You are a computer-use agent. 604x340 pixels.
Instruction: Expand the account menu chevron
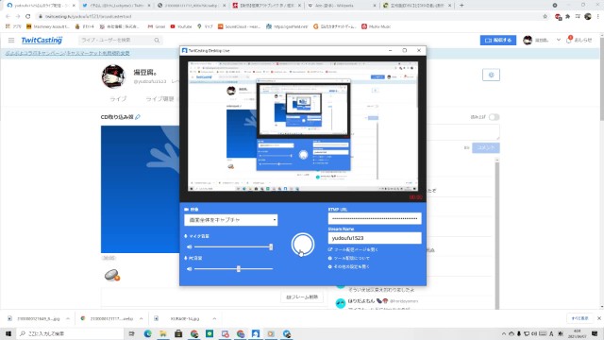[x=559, y=40]
